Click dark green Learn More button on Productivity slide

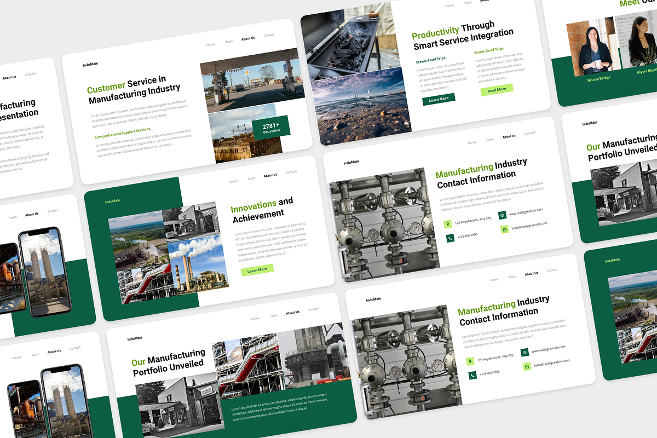point(439,99)
